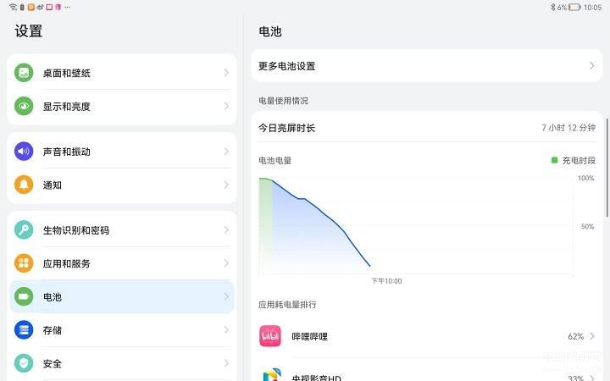Tap the 生物识别和密码 key icon

point(24,229)
